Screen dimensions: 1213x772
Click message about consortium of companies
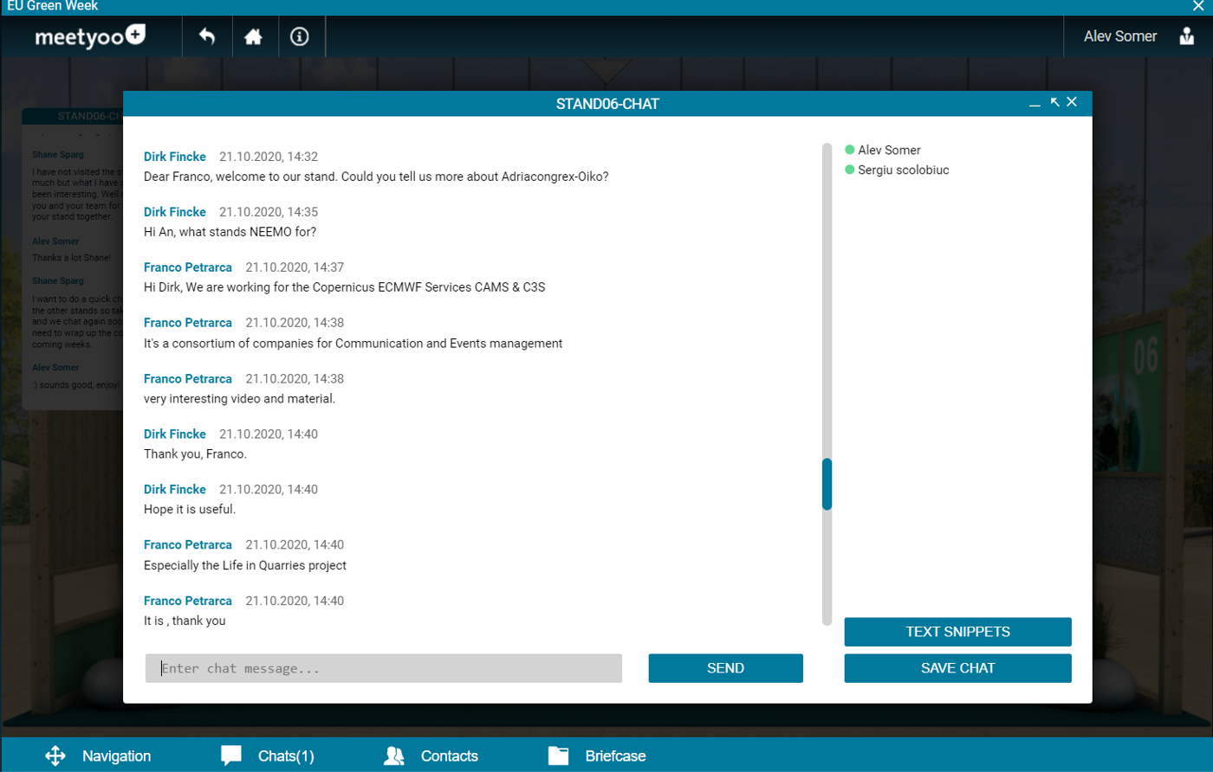tap(354, 344)
